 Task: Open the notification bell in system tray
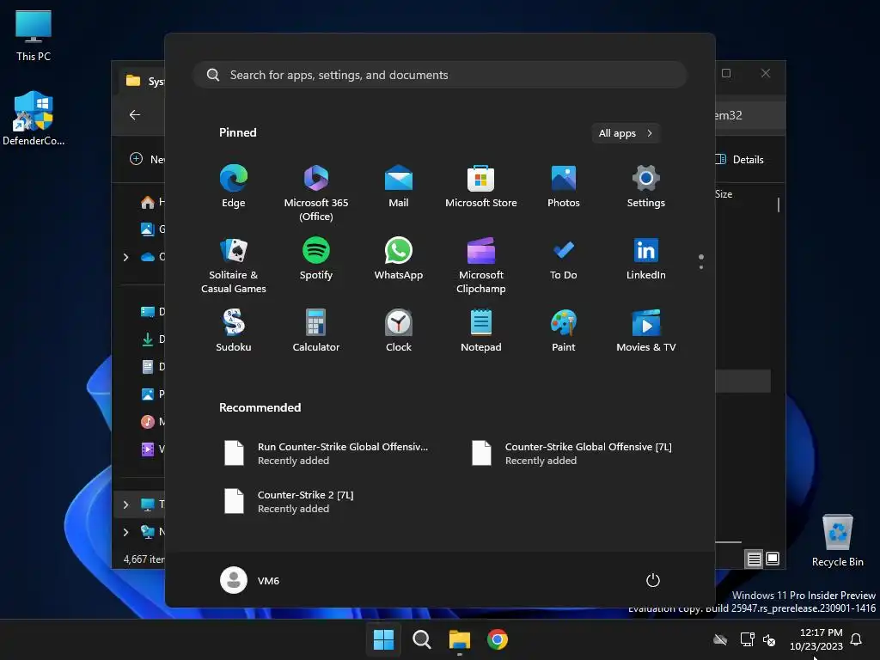pyautogui.click(x=856, y=639)
